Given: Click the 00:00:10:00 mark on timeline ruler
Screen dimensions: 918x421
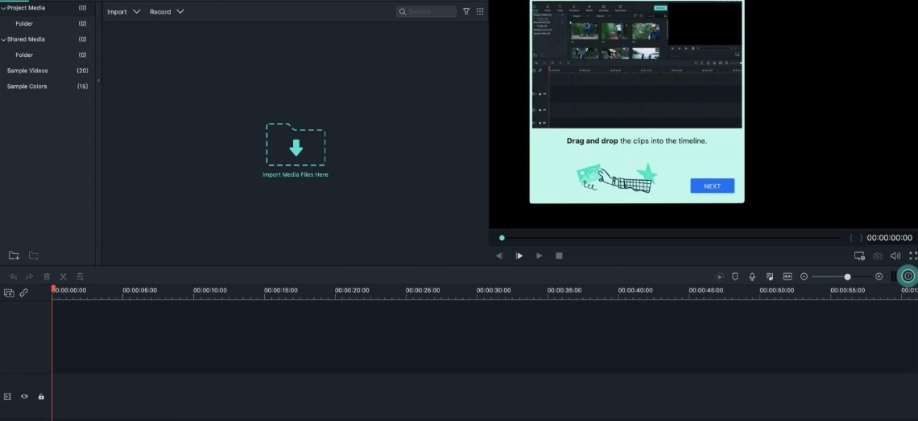Looking at the screenshot, I should tap(210, 290).
